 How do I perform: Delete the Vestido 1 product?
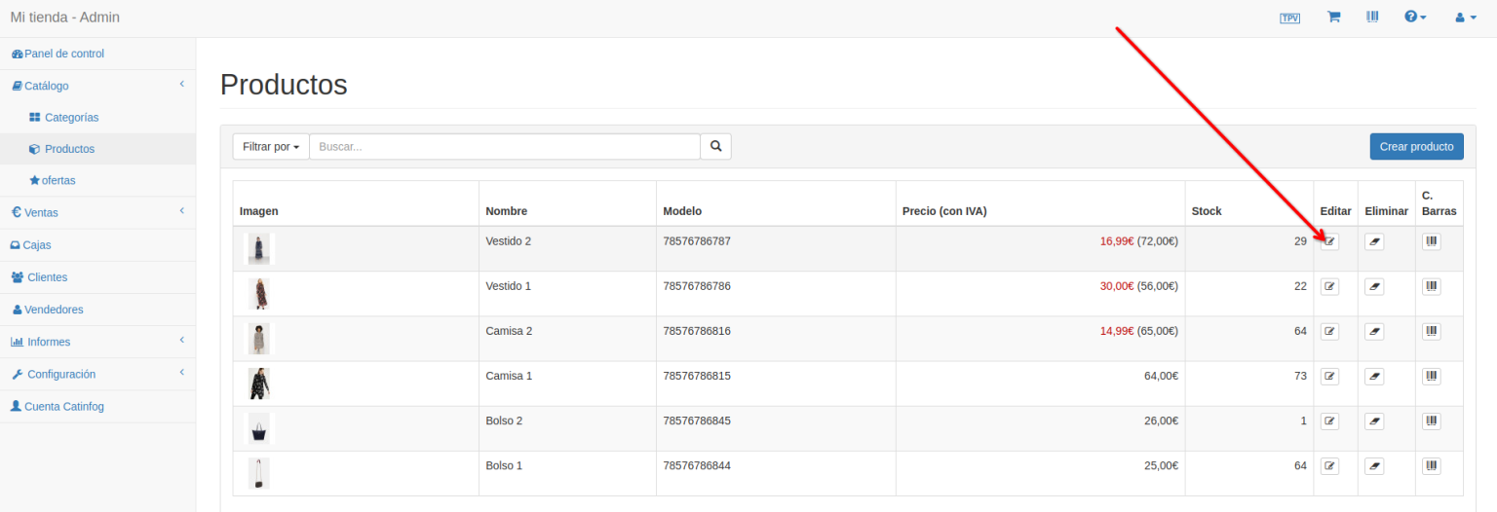[1373, 286]
